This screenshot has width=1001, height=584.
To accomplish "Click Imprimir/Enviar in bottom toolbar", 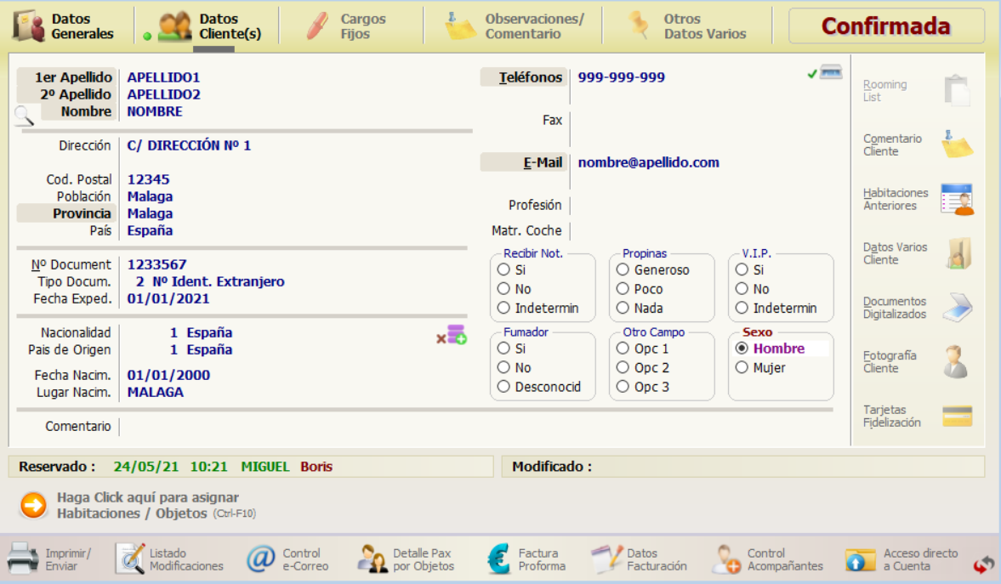I will point(49,559).
